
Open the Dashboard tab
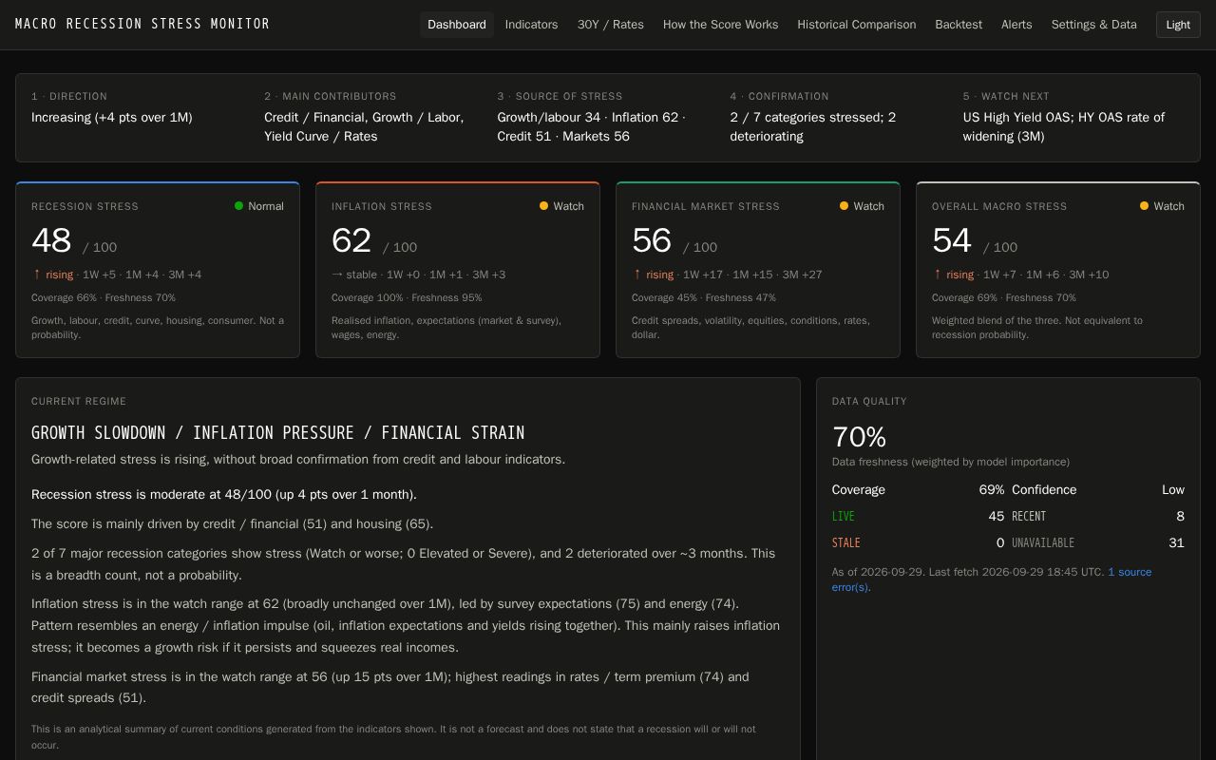click(457, 25)
